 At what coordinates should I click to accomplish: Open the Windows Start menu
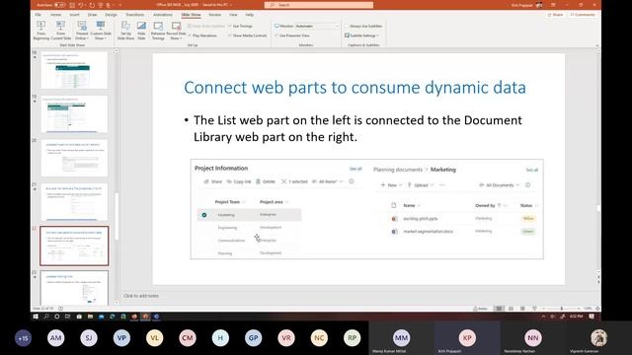(x=36, y=317)
